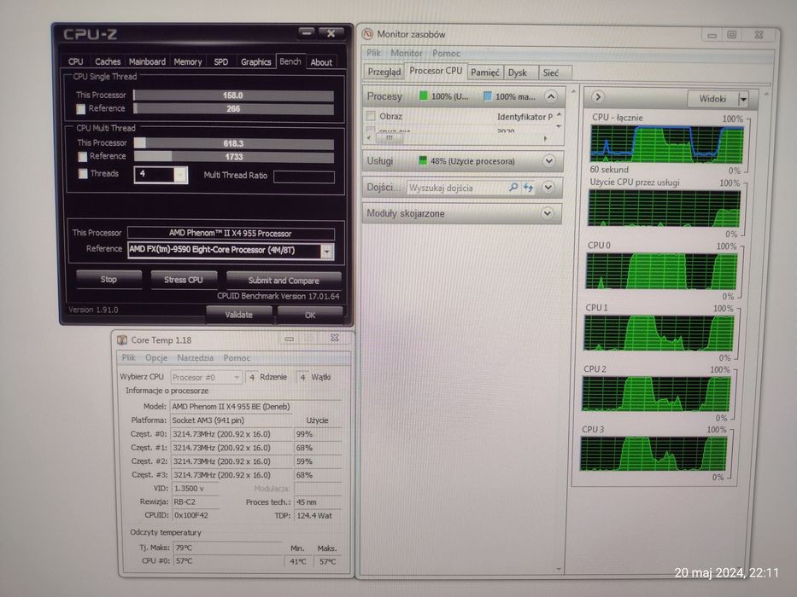Switch to Przegląd tab

[x=384, y=72]
